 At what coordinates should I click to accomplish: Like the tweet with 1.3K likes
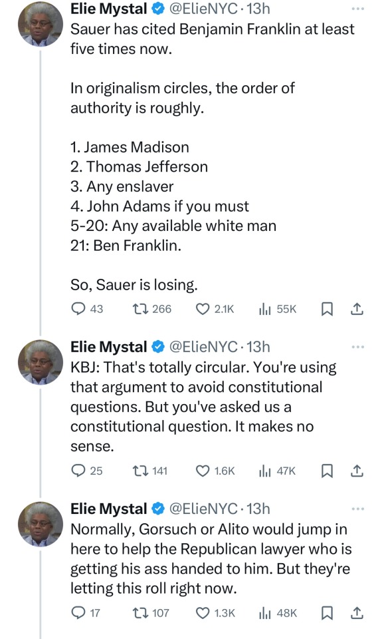click(x=215, y=612)
